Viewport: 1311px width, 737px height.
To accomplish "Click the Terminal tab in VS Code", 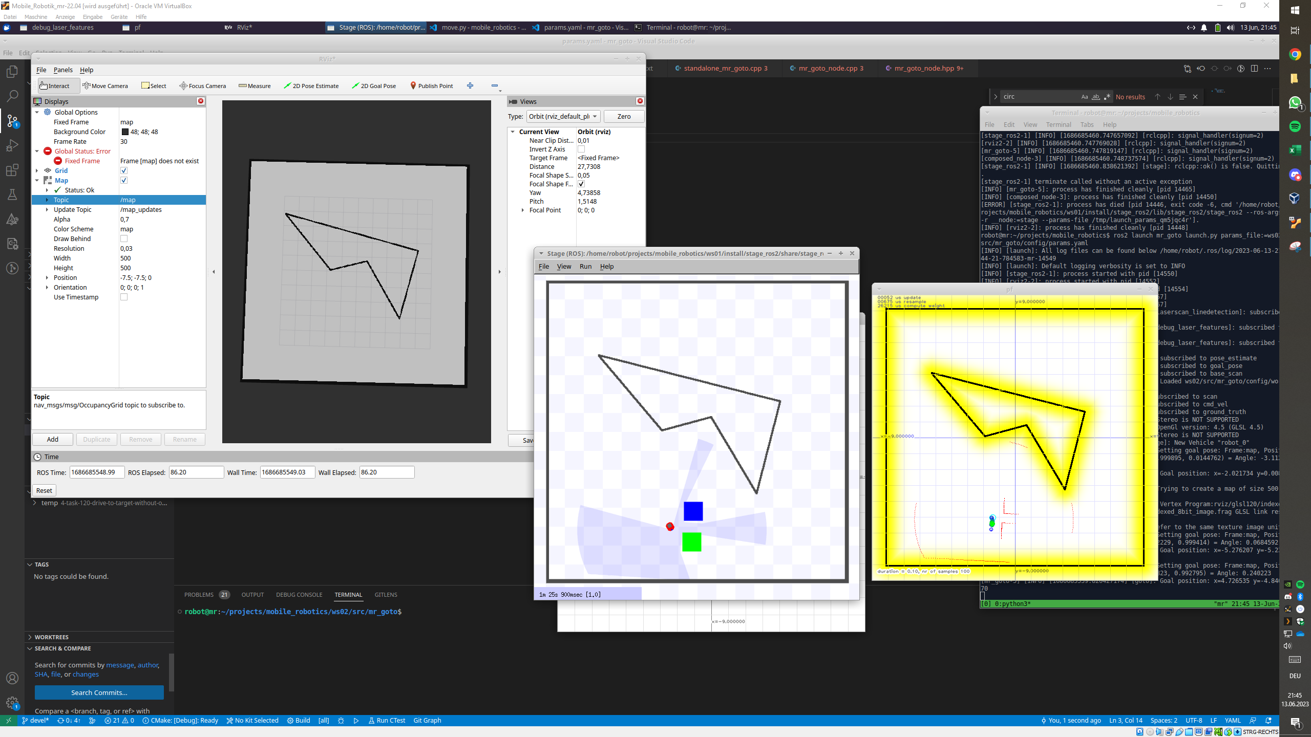I will pos(348,594).
